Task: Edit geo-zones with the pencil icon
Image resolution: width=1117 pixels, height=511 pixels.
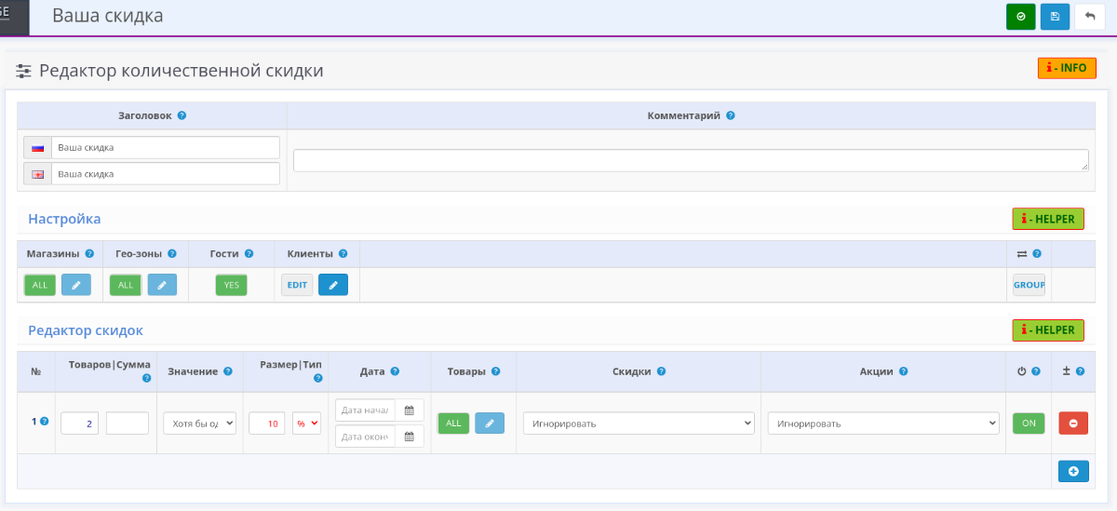Action: point(161,285)
